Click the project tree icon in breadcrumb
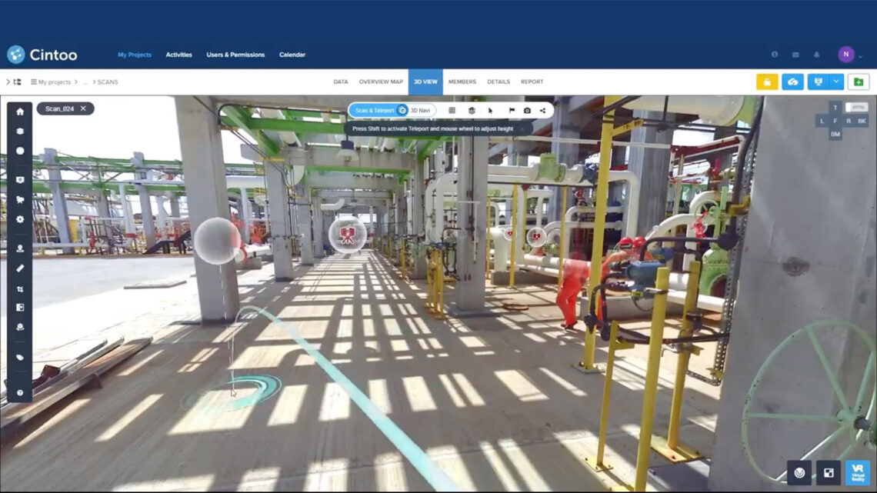The height and width of the screenshot is (493, 877). click(18, 82)
